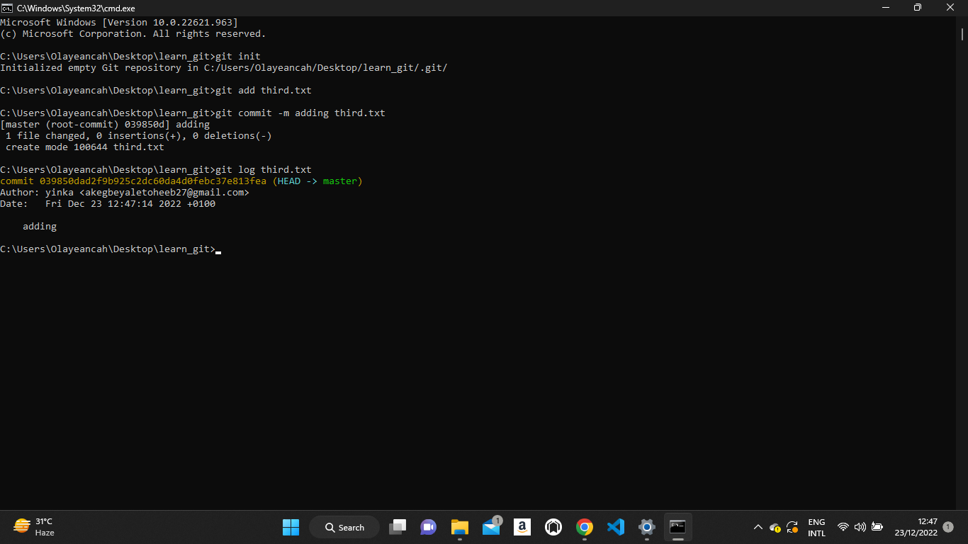The width and height of the screenshot is (968, 544).
Task: Open the Mail app with unread badge
Action: click(x=491, y=527)
